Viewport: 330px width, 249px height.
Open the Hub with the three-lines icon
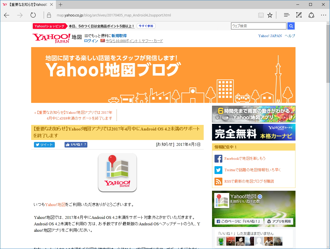(x=287, y=15)
